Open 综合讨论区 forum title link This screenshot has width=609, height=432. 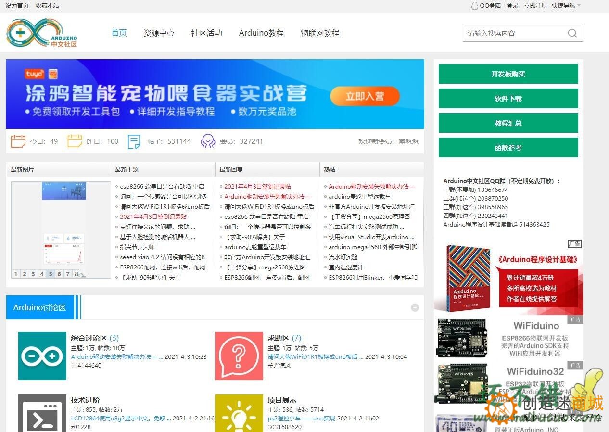click(x=89, y=338)
